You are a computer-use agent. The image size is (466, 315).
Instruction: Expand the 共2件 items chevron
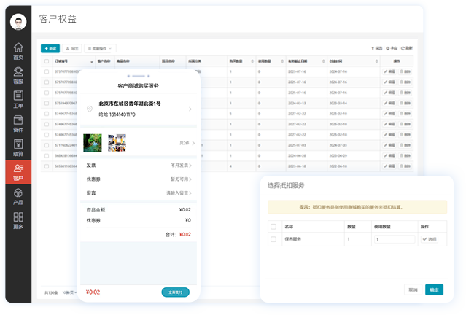(x=193, y=143)
